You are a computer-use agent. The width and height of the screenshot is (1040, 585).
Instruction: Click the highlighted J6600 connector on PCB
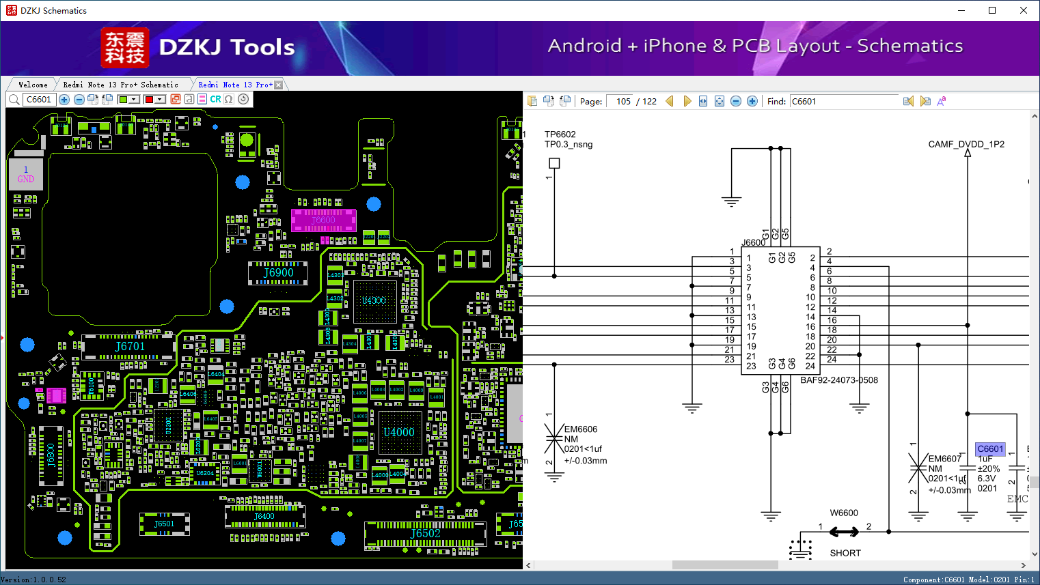(x=323, y=220)
